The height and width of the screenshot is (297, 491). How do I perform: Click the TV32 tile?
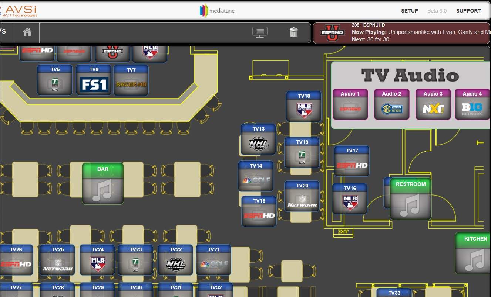pyautogui.click(x=215, y=290)
